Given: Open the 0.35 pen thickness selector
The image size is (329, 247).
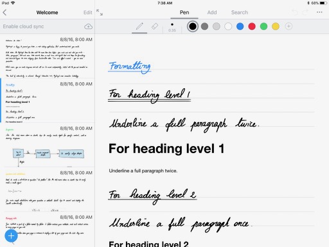Looking at the screenshot, I should coord(172,27).
